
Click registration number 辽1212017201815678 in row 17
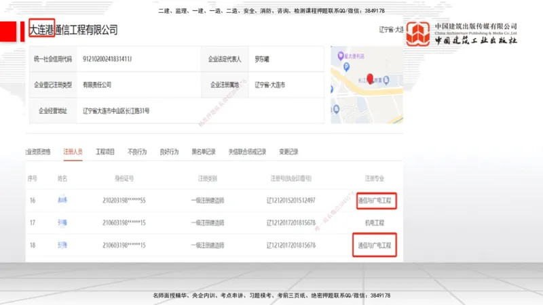coord(291,223)
